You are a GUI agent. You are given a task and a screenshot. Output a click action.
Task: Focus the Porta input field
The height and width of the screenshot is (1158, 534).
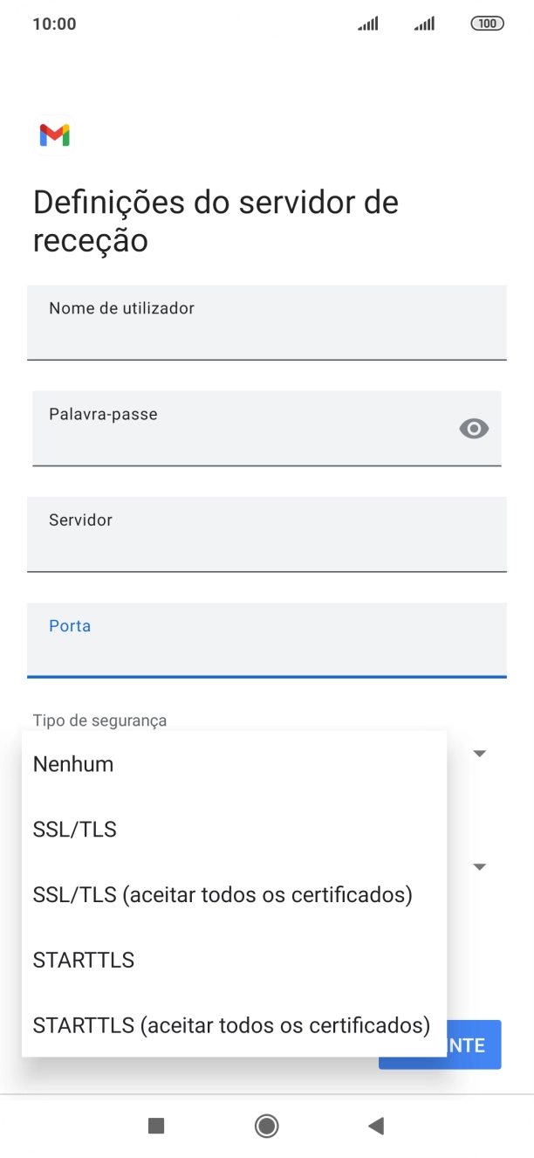(x=267, y=640)
